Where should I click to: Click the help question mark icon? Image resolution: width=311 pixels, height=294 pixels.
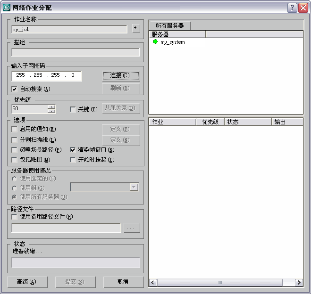tap(292, 8)
